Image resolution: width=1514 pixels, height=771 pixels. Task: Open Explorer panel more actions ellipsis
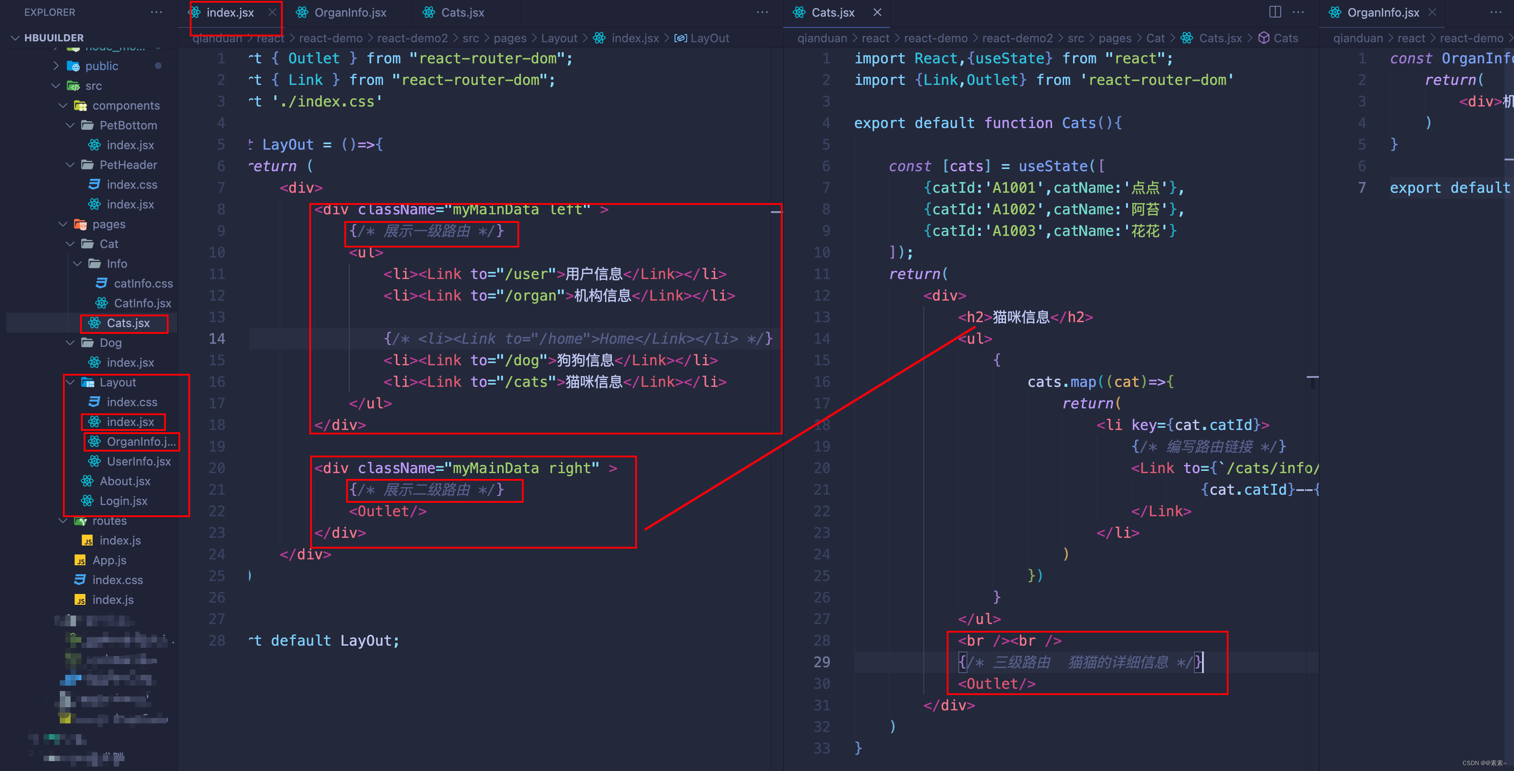(156, 12)
